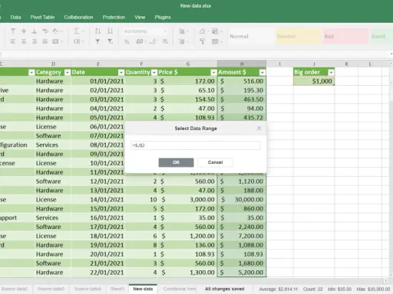Expand the Merge cells options arrow
The width and height of the screenshot is (393, 294).
61,41
